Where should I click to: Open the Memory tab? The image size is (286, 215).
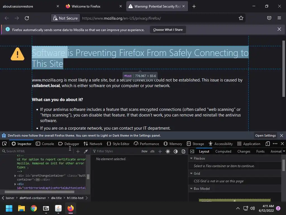pyautogui.click(x=173, y=144)
